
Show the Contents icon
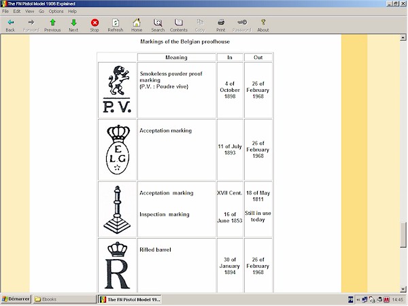pos(178,22)
